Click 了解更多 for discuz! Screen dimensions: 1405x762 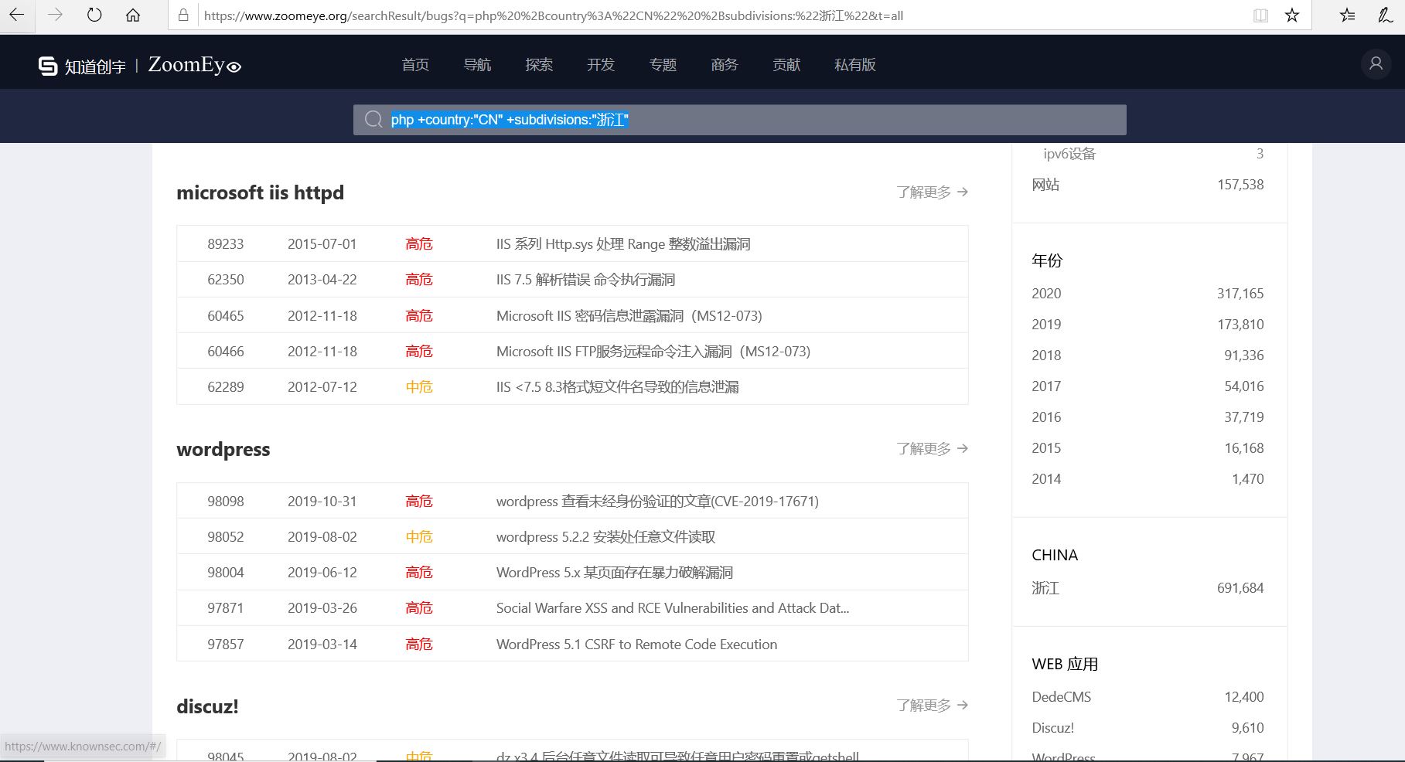tap(932, 705)
